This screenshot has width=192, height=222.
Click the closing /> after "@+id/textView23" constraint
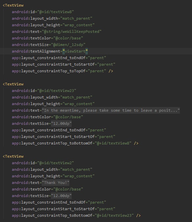coord(138,215)
